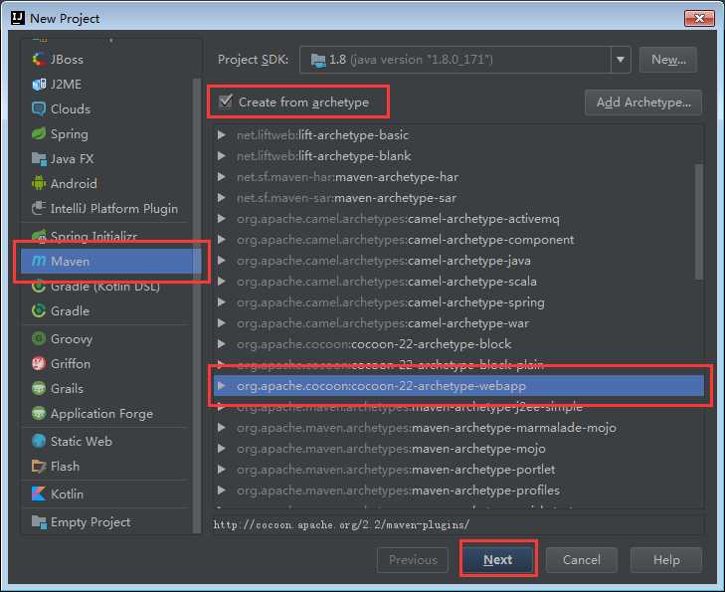Click the Static Web globe icon
725x592 pixels.
(39, 441)
